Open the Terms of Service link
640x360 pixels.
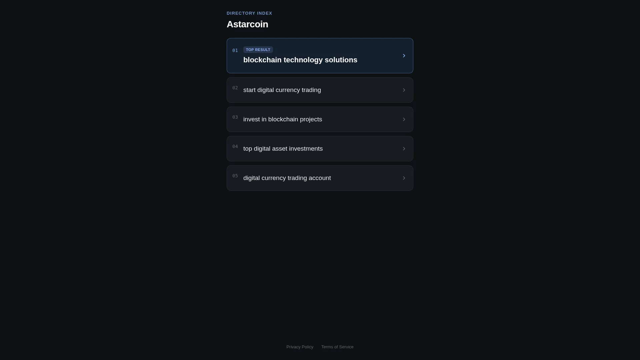pos(337,347)
